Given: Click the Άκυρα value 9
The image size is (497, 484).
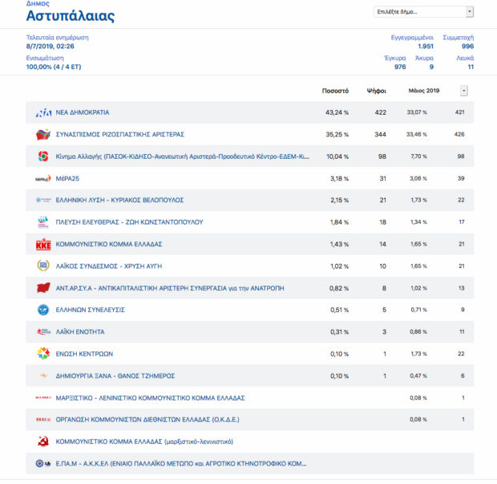Looking at the screenshot, I should (x=431, y=67).
